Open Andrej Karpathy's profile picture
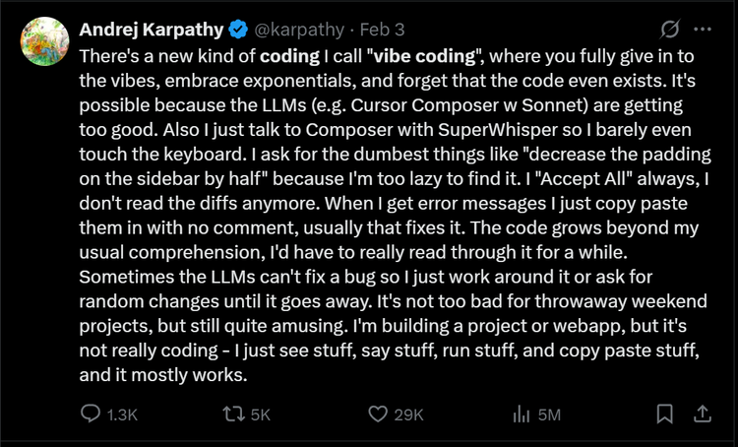The image size is (738, 447). tap(43, 46)
